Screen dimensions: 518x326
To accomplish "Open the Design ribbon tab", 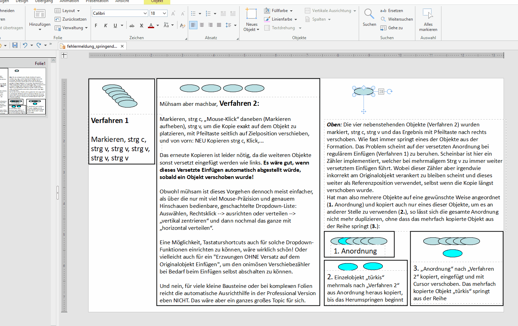I will pyautogui.click(x=22, y=1).
